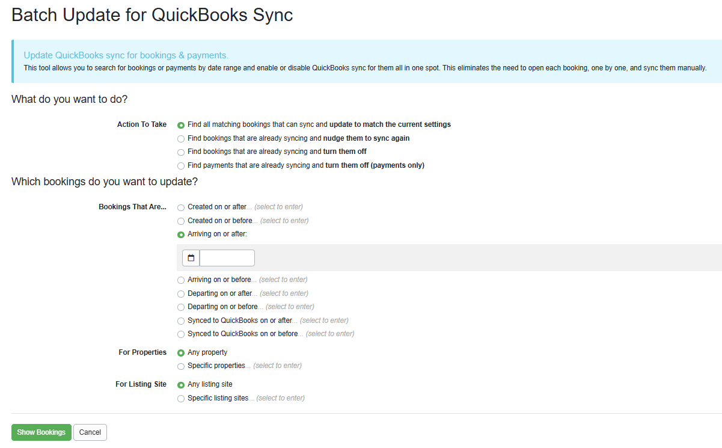Enable 'Find all matching bookings that can sync'
This screenshot has height=448, width=722.
181,124
